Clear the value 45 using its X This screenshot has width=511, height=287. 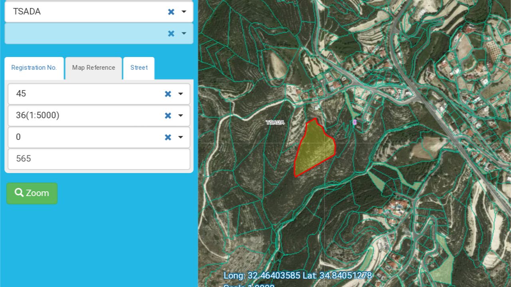(168, 94)
